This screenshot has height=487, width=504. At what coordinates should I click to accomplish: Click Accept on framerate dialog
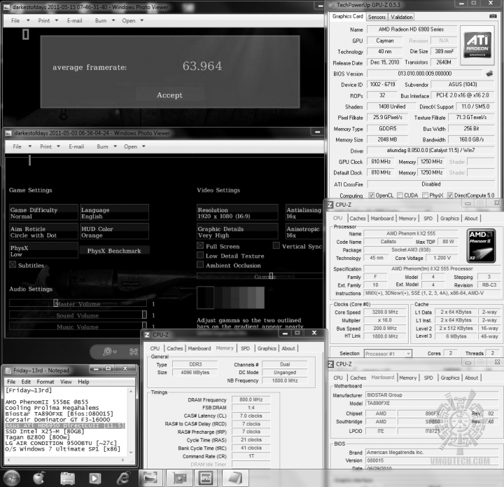[169, 95]
